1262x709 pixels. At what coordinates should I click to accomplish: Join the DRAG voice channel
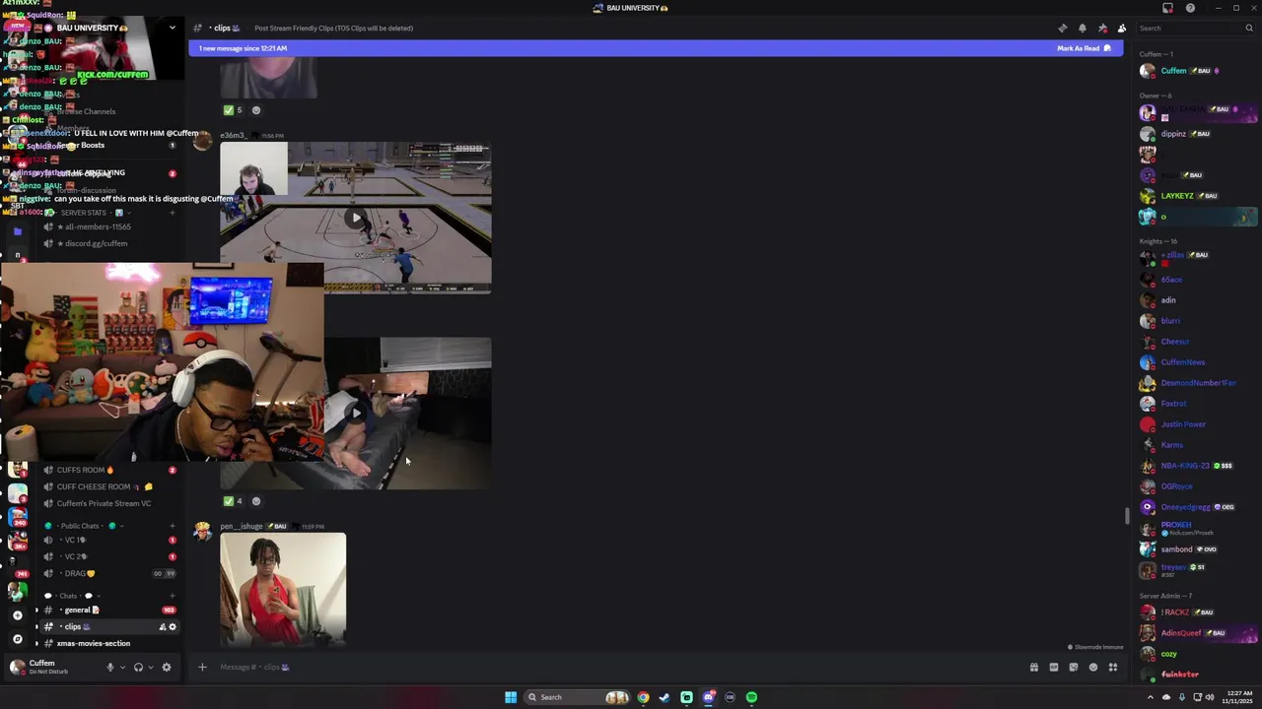(108, 573)
